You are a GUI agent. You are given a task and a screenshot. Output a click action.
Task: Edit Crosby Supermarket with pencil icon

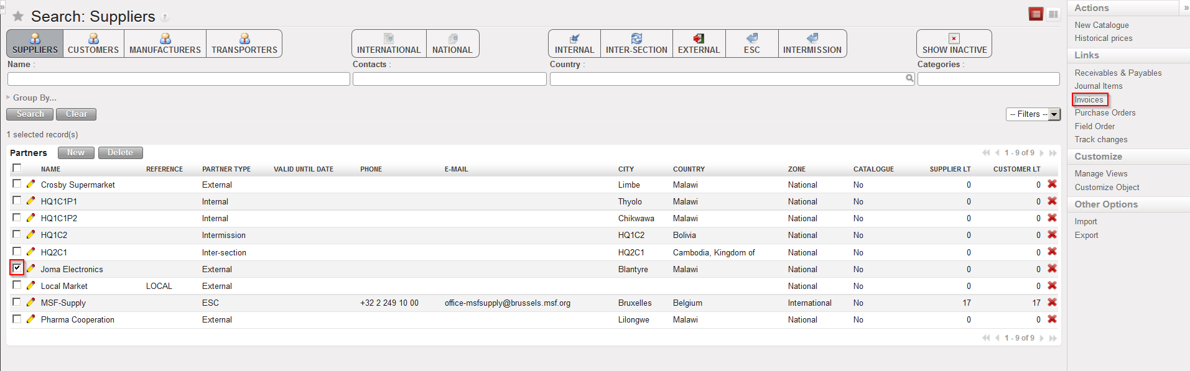coord(30,184)
